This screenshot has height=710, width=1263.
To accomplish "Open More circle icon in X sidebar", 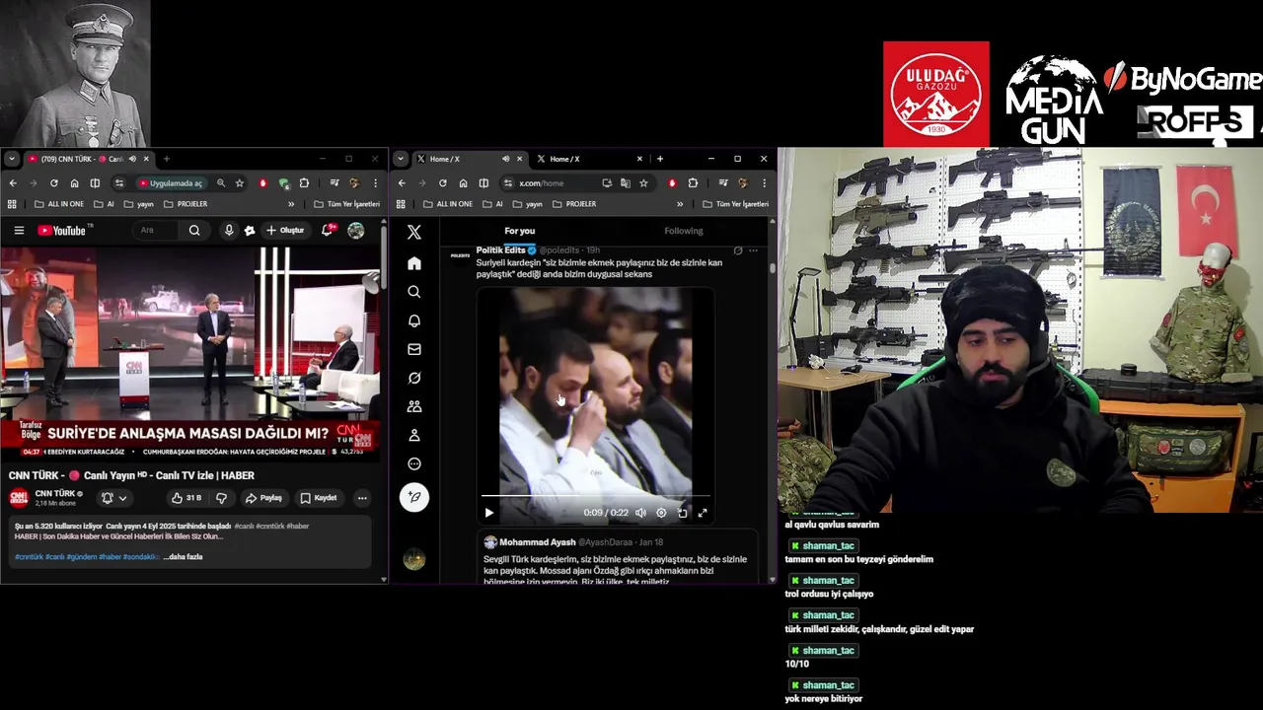I will point(414,463).
